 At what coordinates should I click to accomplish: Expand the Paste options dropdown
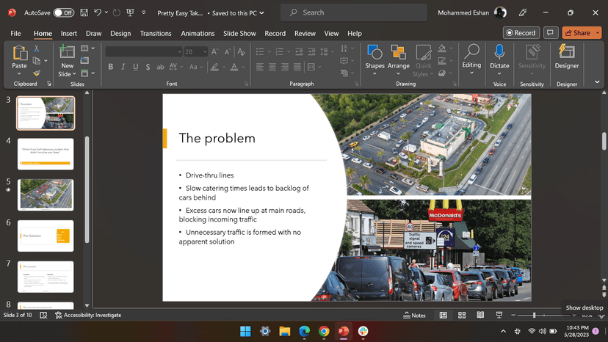pyautogui.click(x=20, y=73)
